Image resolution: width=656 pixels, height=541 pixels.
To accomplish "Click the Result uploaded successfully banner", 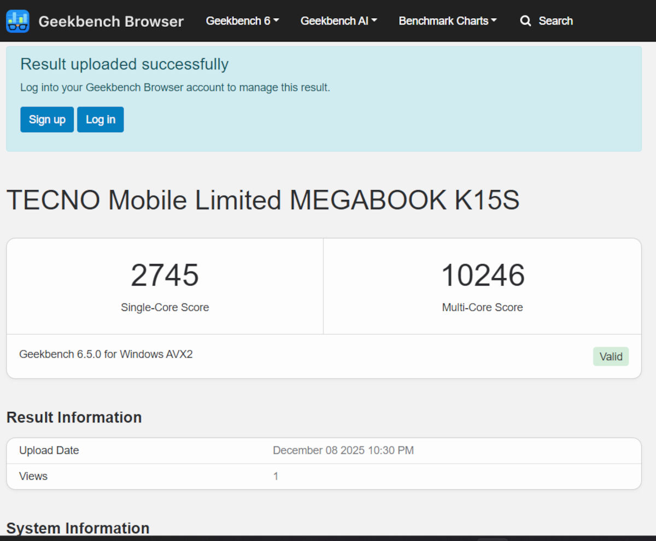I will click(x=124, y=64).
